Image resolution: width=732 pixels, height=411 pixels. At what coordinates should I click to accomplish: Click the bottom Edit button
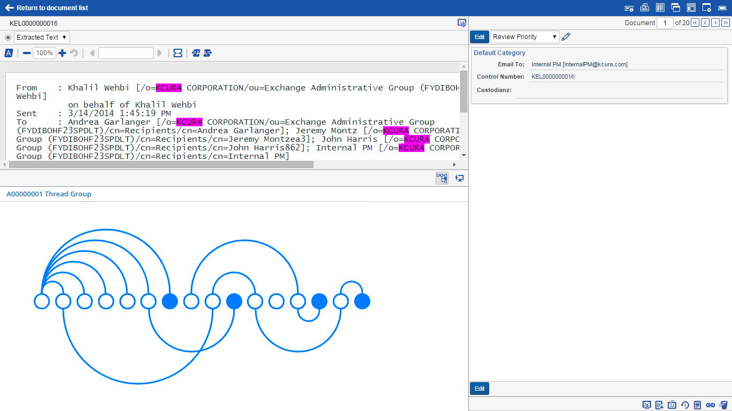click(480, 389)
